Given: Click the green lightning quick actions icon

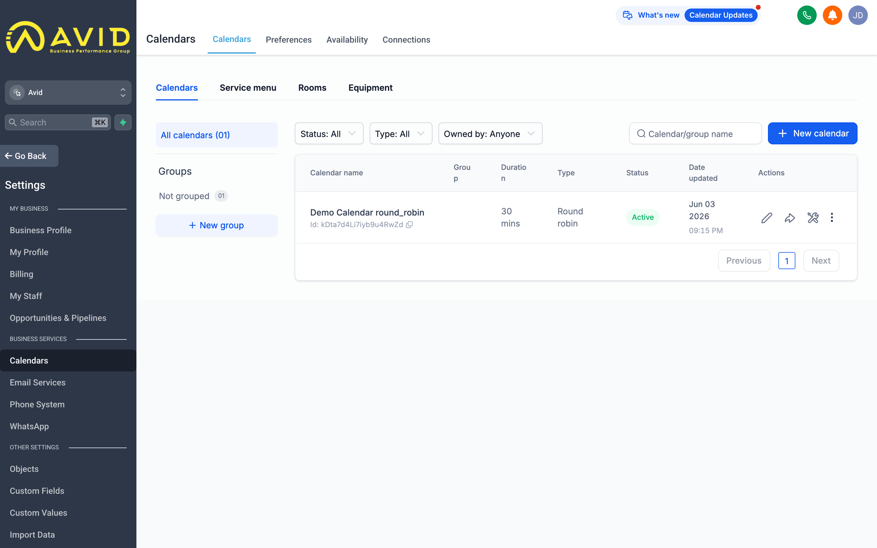Looking at the screenshot, I should 123,122.
